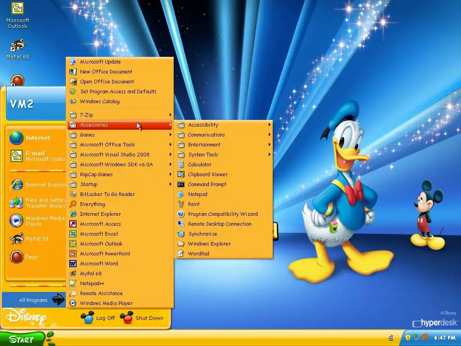The height and width of the screenshot is (346, 461).
Task: Open Microsoft Excel icon in programs list
Action: point(73,234)
